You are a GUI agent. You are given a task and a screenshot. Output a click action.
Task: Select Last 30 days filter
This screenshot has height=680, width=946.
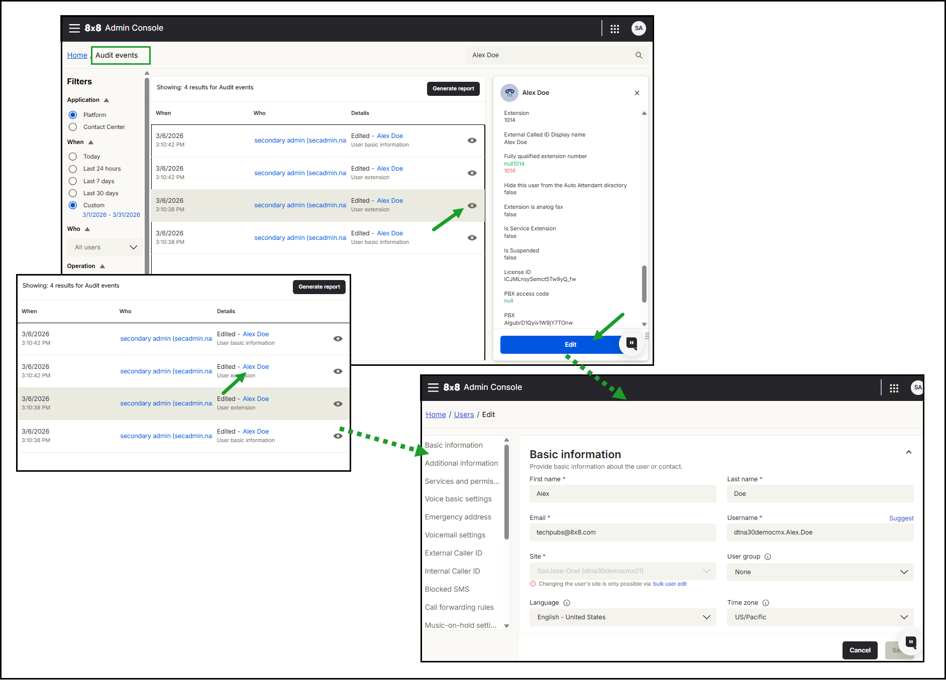pyautogui.click(x=73, y=193)
